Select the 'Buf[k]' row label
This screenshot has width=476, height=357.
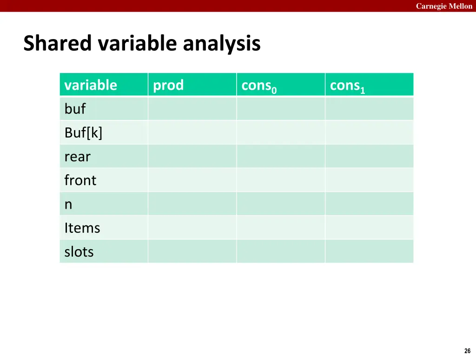pos(104,132)
